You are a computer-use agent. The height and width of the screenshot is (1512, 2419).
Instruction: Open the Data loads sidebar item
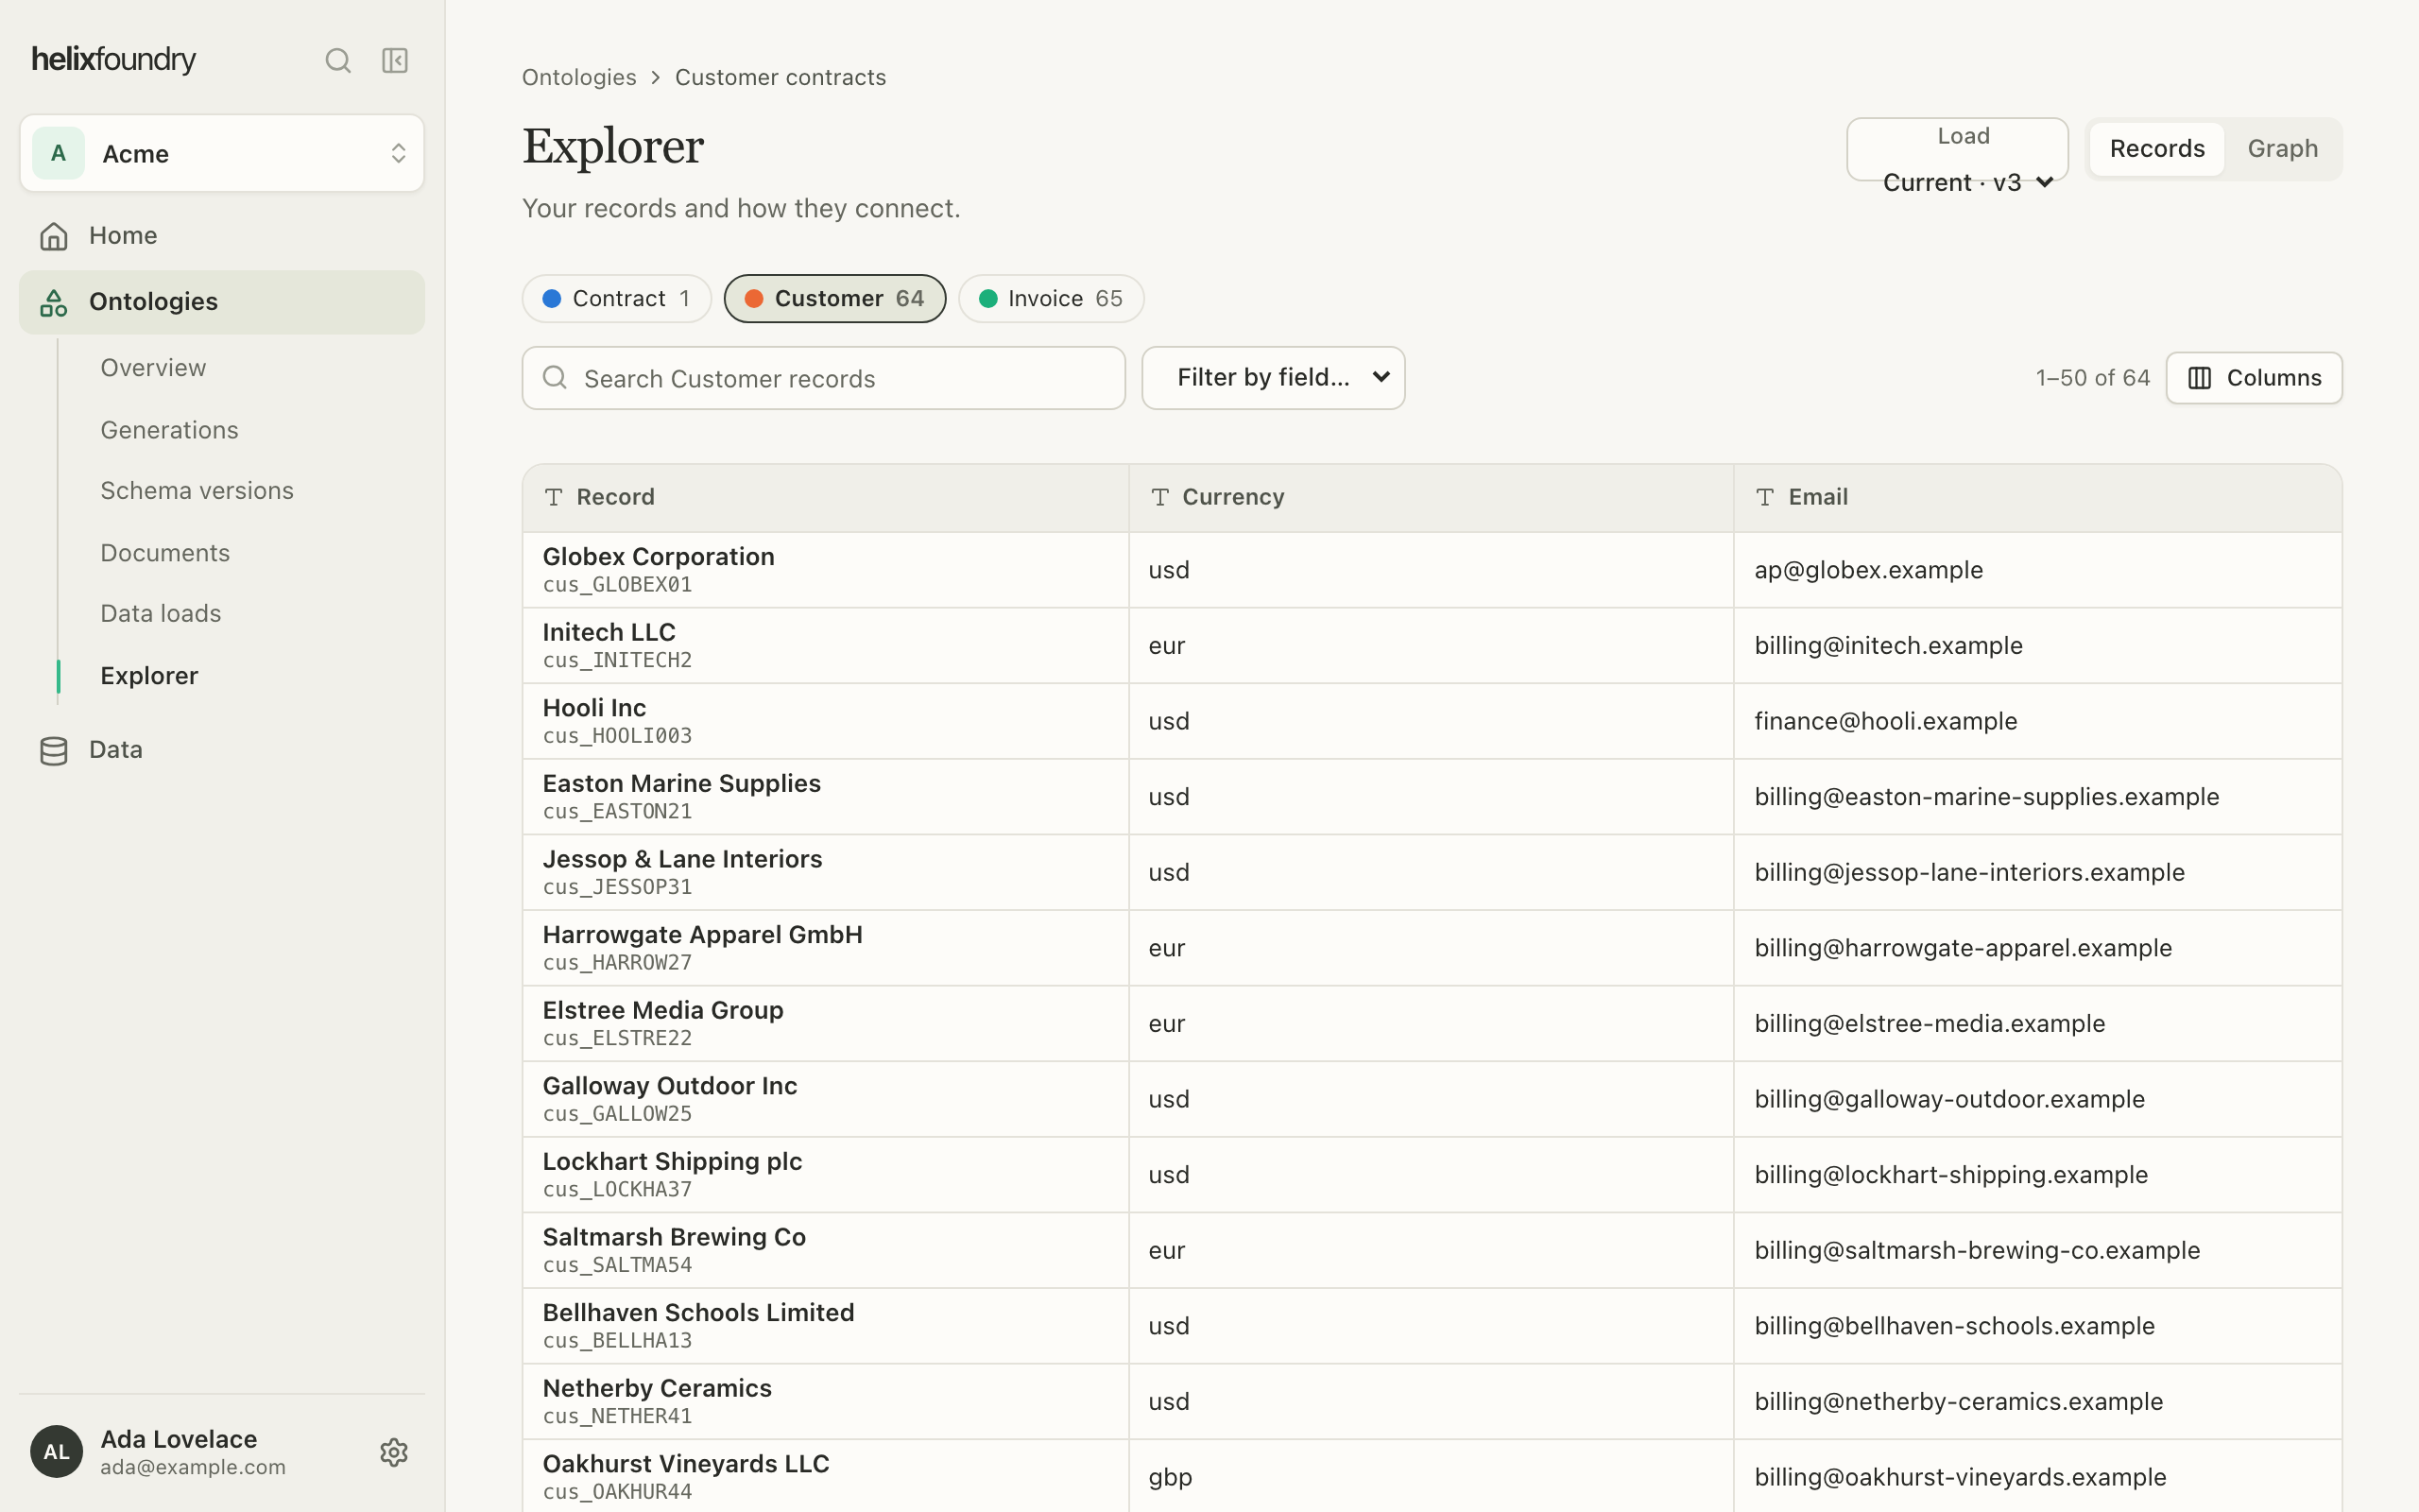point(161,614)
